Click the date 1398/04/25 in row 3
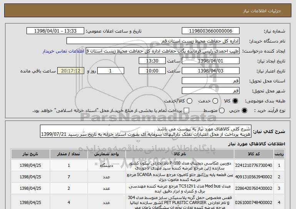This screenshot has height=209, width=296. pyautogui.click(x=30, y=188)
